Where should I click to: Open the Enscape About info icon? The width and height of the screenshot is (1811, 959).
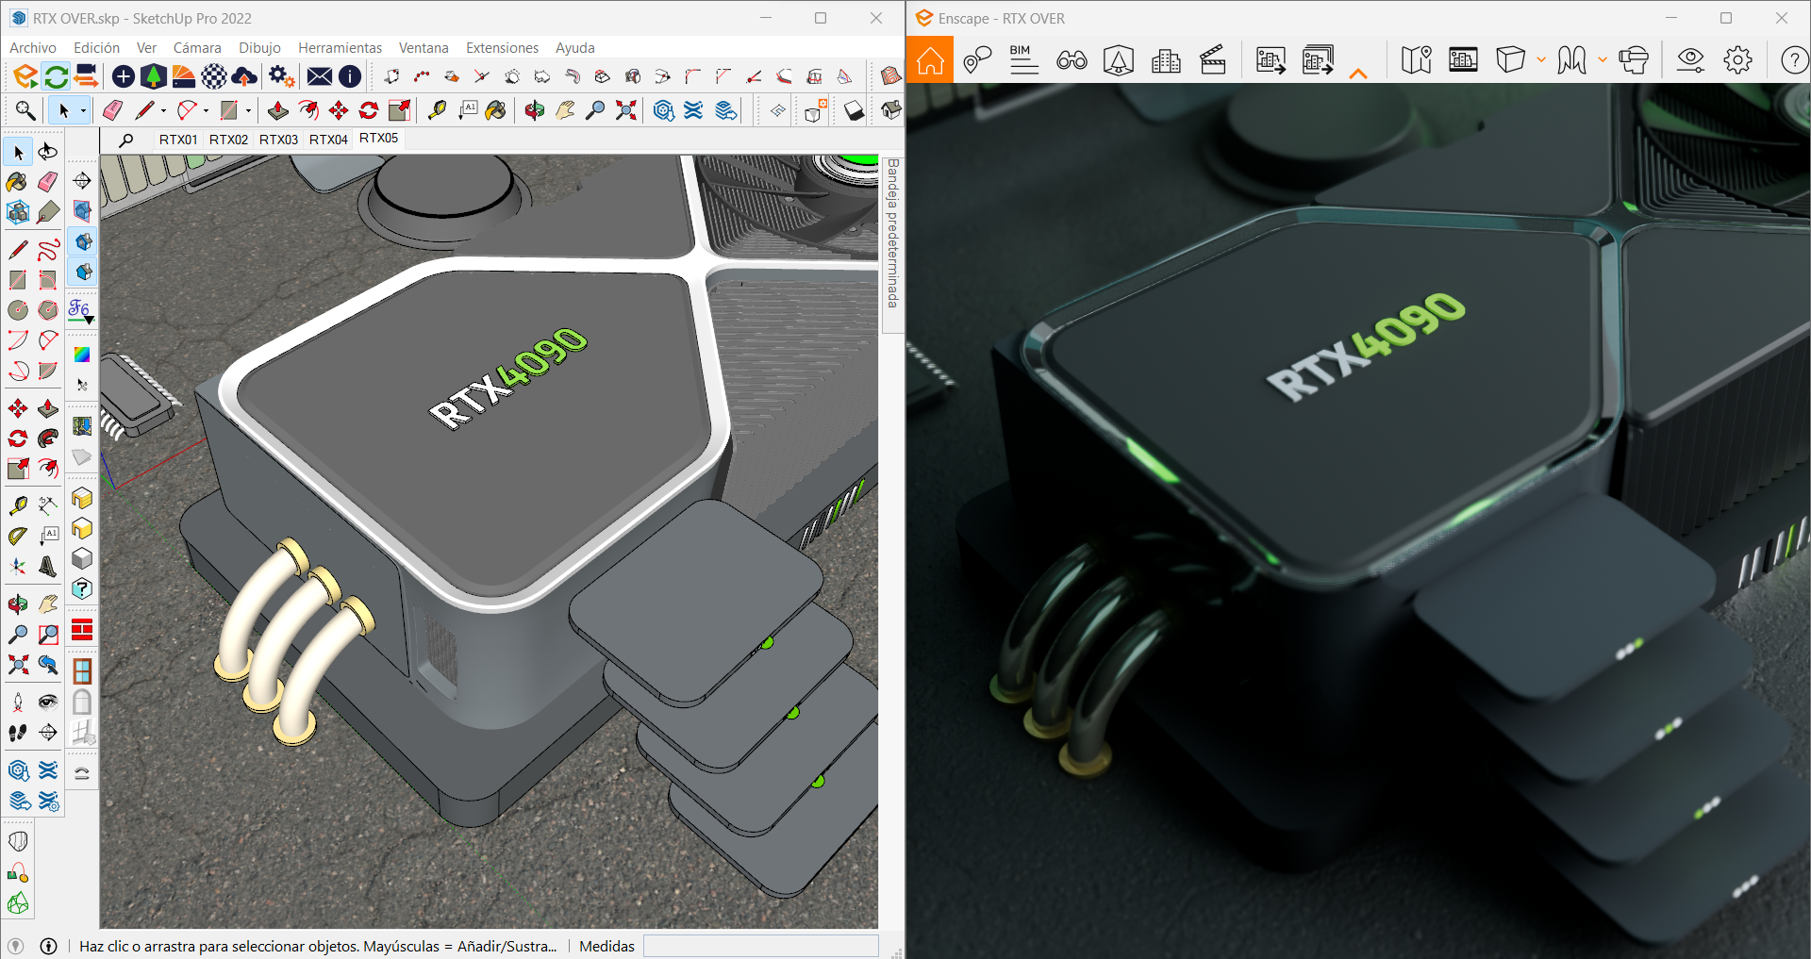point(350,76)
